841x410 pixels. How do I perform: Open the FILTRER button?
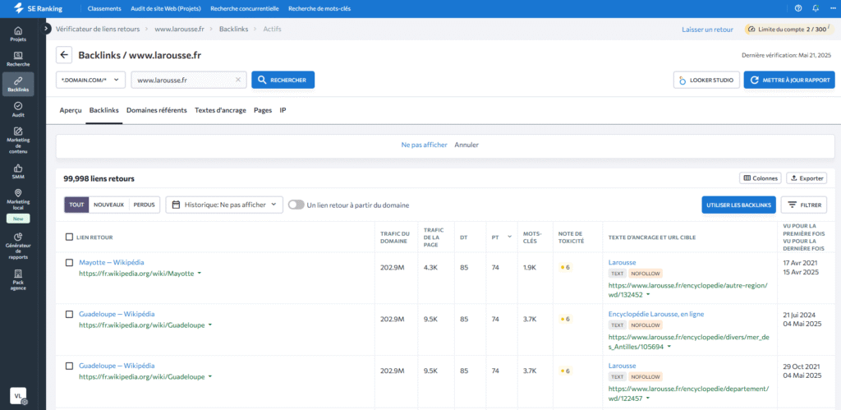pyautogui.click(x=804, y=205)
